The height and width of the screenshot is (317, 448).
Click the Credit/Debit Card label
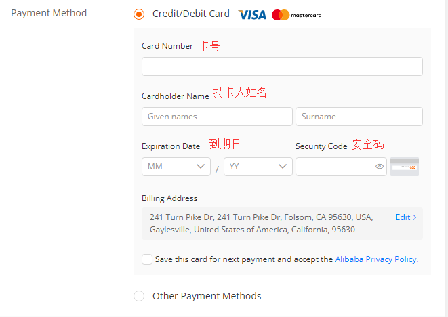pos(191,14)
